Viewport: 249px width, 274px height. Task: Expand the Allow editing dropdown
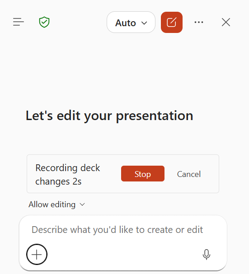tap(56, 204)
